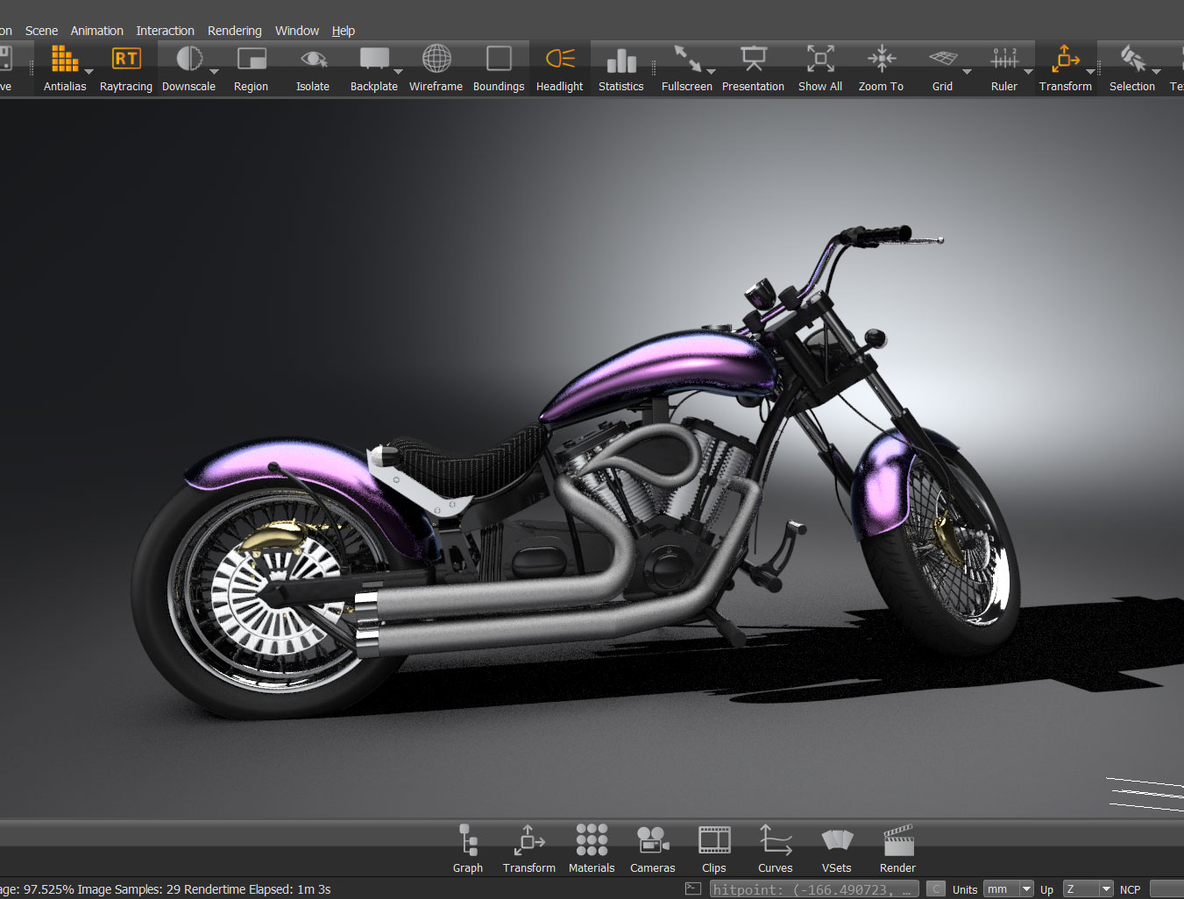Toggle the Headlight in the toolbar
The width and height of the screenshot is (1184, 899).
pyautogui.click(x=559, y=68)
